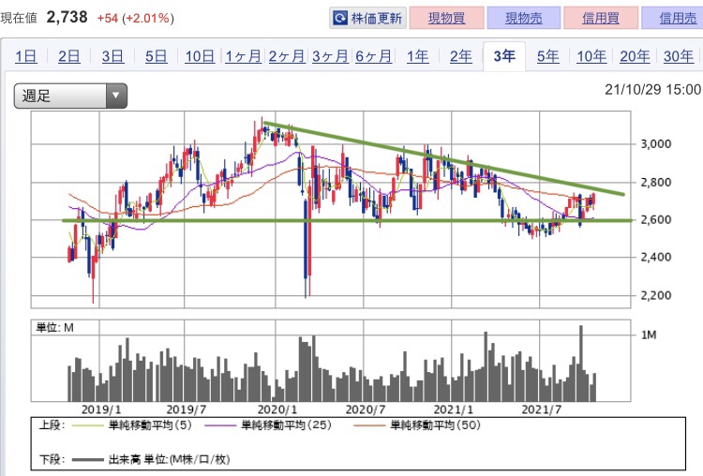Screen dimensions: 703x476
Task: Show the 2年 chart range
Action: point(461,56)
